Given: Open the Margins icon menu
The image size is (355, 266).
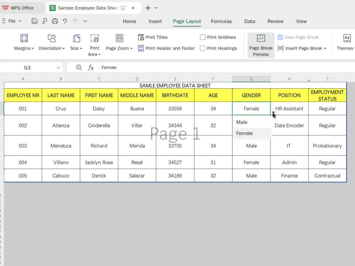Looking at the screenshot, I should pos(24,38).
